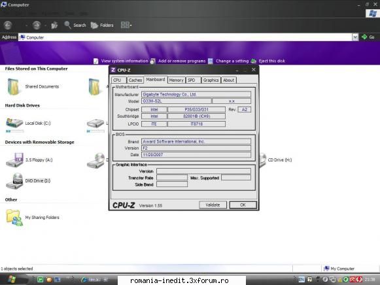Switch to the Internet Explorer taskbar button
This screenshot has width=380, height=285.
point(95,279)
